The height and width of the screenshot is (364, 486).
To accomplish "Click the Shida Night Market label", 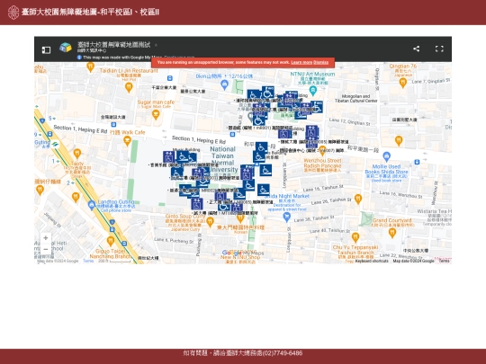I will coord(287,196).
